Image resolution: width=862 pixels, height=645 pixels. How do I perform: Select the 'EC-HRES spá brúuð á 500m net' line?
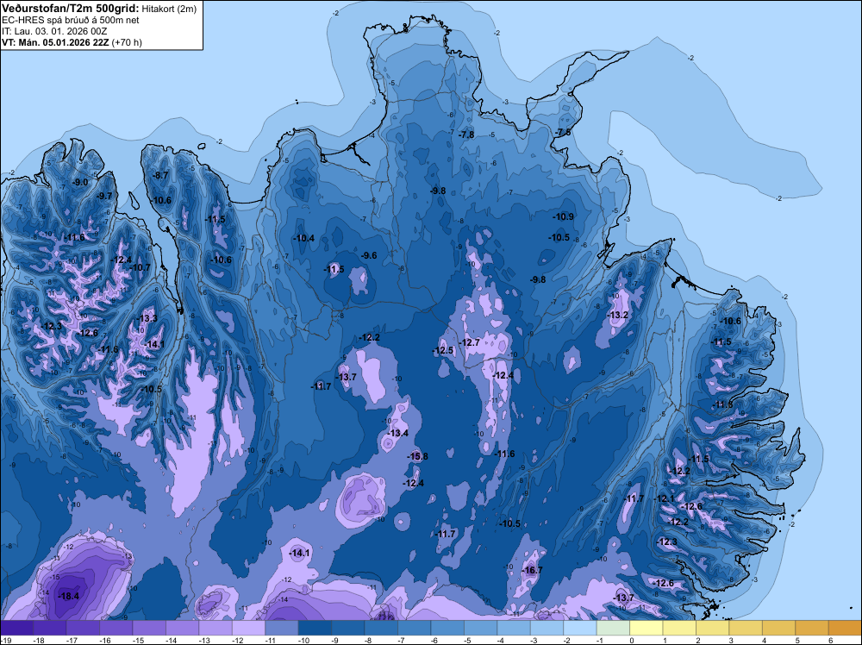tap(71, 21)
